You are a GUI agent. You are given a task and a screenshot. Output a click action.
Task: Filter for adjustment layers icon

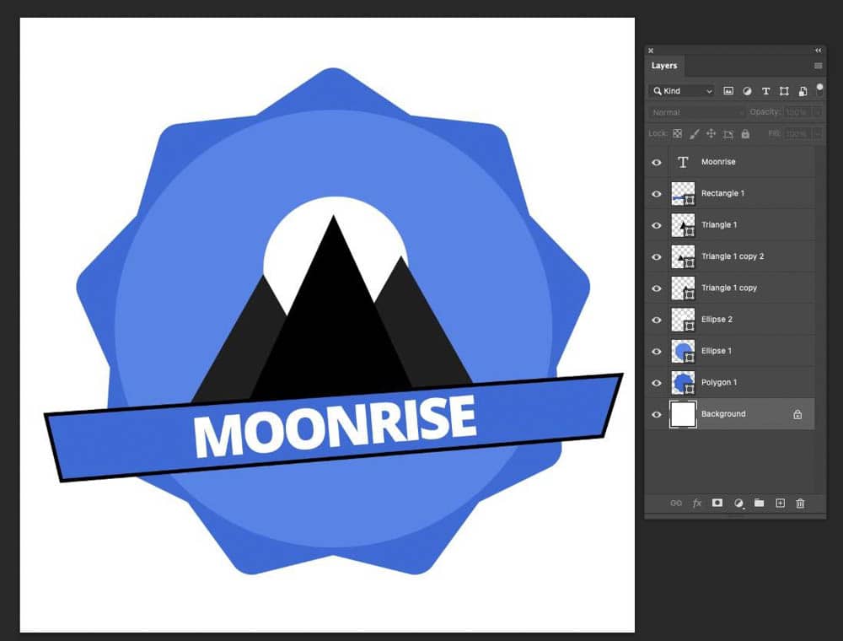(747, 91)
